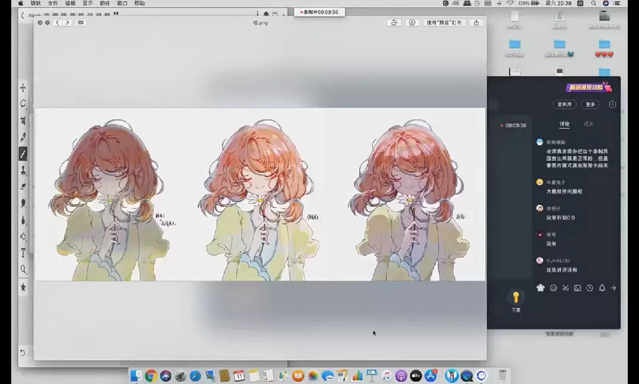Image resolution: width=639 pixels, height=384 pixels.
Task: Click the 资料库 button
Action: pyautogui.click(x=564, y=105)
